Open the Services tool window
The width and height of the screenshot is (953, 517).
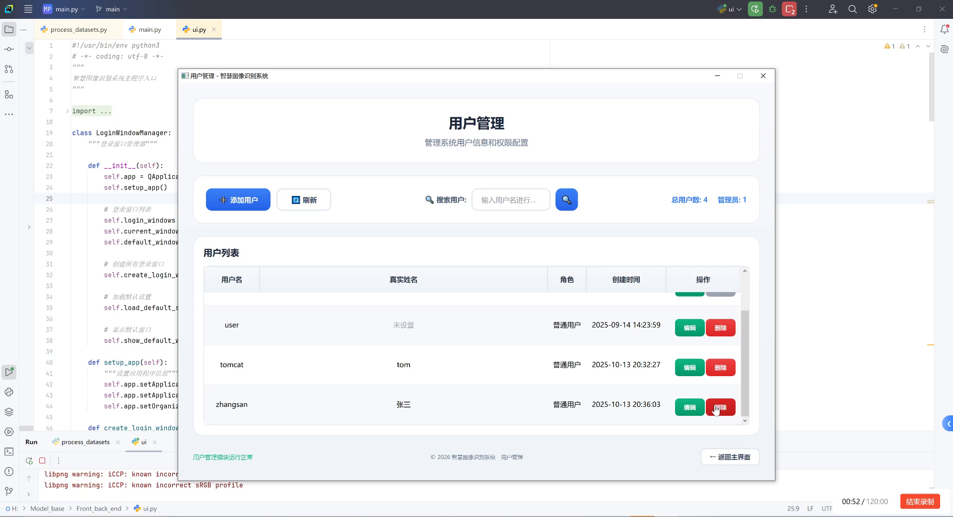tap(9, 432)
